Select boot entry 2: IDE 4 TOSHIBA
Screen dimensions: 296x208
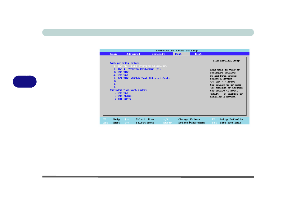pyautogui.click(x=137, y=69)
